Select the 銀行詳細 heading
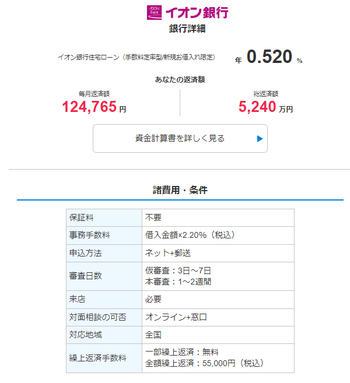350x383 pixels. 187,28
